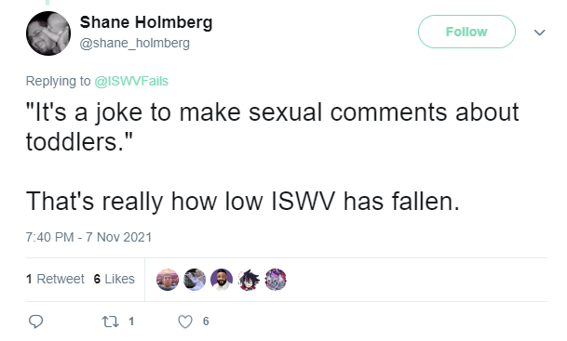Open the @ISWVFails mention link
This screenshot has width=567, height=341.
[131, 81]
